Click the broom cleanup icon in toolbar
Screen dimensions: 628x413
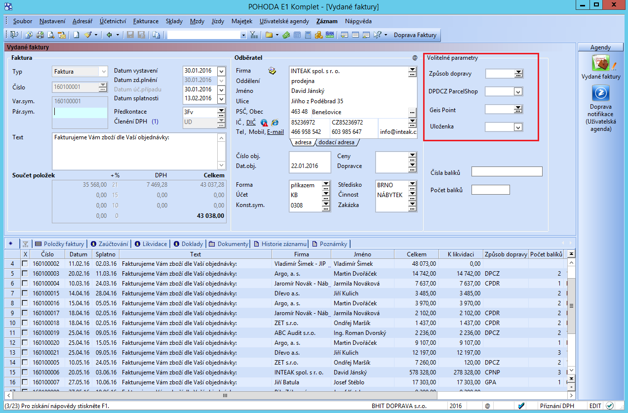tap(88, 35)
